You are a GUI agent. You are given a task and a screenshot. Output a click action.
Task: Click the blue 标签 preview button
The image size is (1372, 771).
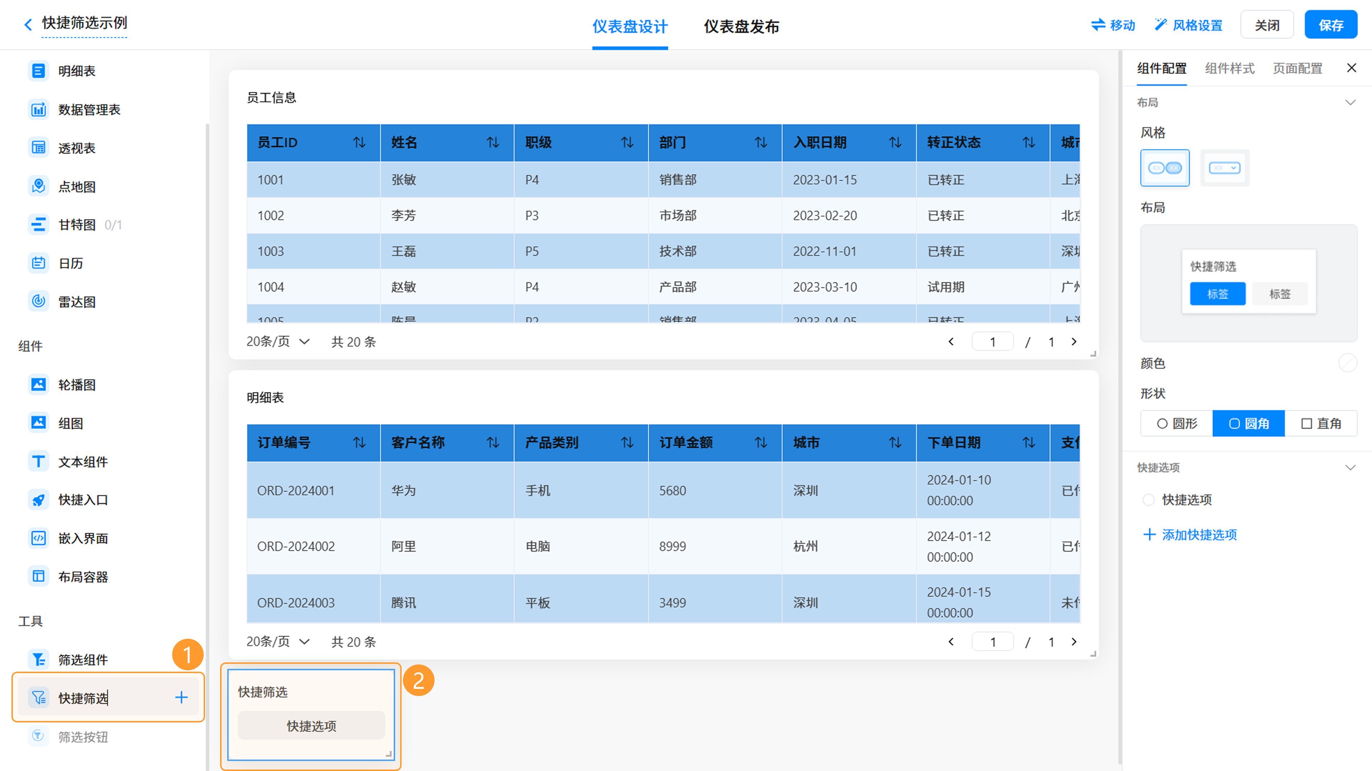point(1218,294)
